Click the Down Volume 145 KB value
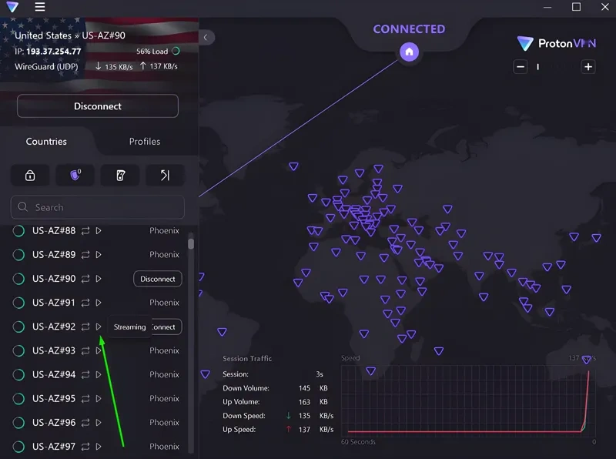This screenshot has height=459, width=616. coord(313,388)
